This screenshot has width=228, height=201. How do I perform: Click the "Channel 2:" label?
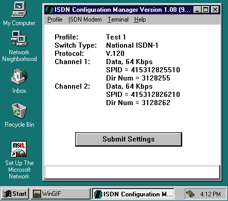point(72,86)
